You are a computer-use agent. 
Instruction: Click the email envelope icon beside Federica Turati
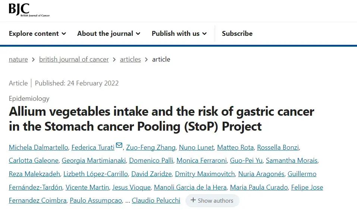coord(119,146)
